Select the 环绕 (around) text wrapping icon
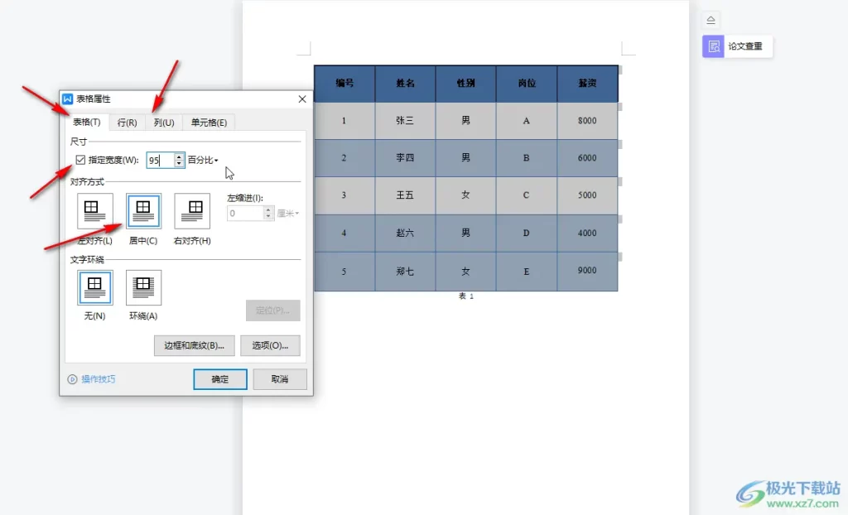The height and width of the screenshot is (515, 848). coord(142,286)
